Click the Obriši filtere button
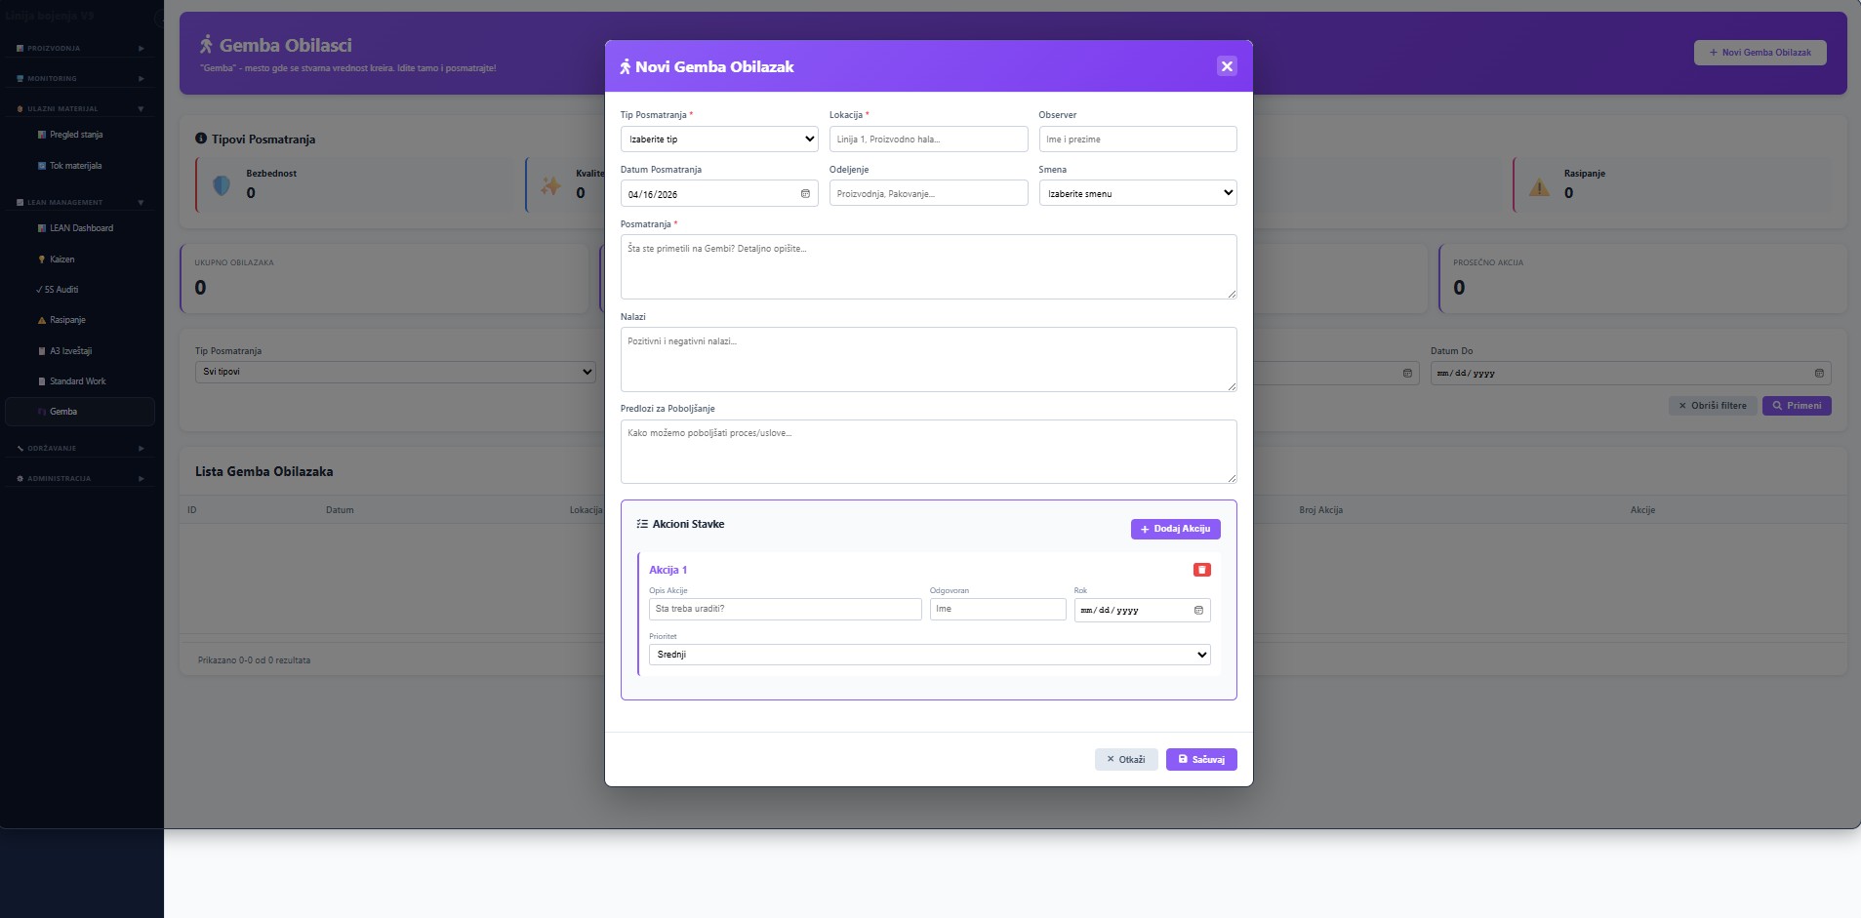The image size is (1861, 918). pos(1713,406)
